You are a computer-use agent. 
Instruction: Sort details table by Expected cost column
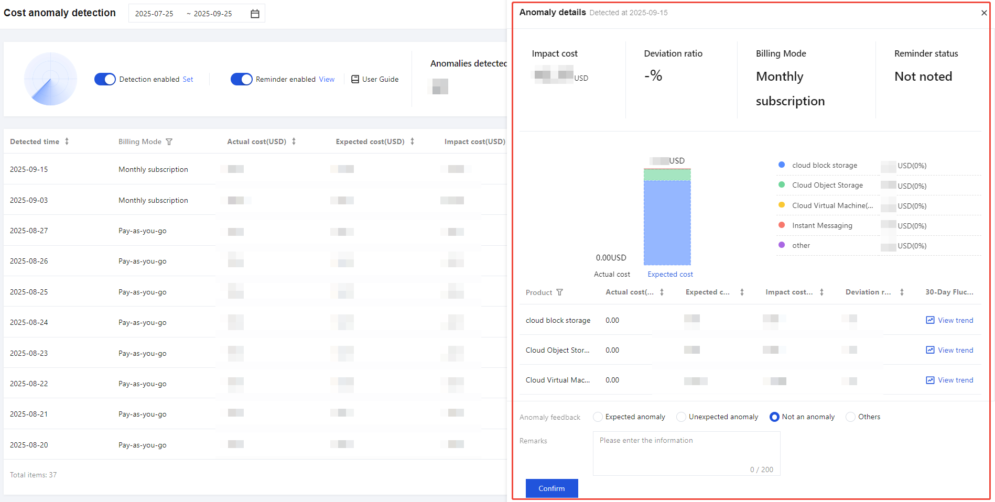[742, 292]
